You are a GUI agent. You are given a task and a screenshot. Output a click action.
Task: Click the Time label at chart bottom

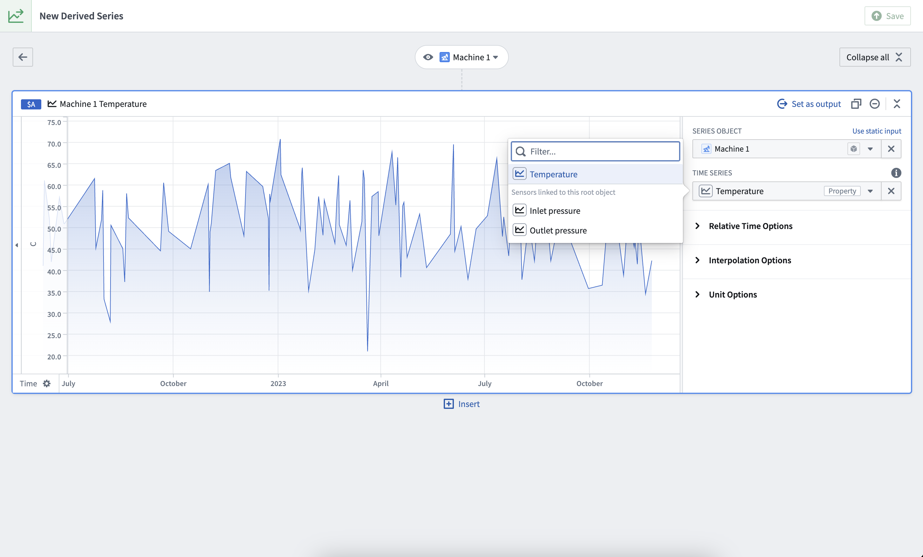coord(29,383)
